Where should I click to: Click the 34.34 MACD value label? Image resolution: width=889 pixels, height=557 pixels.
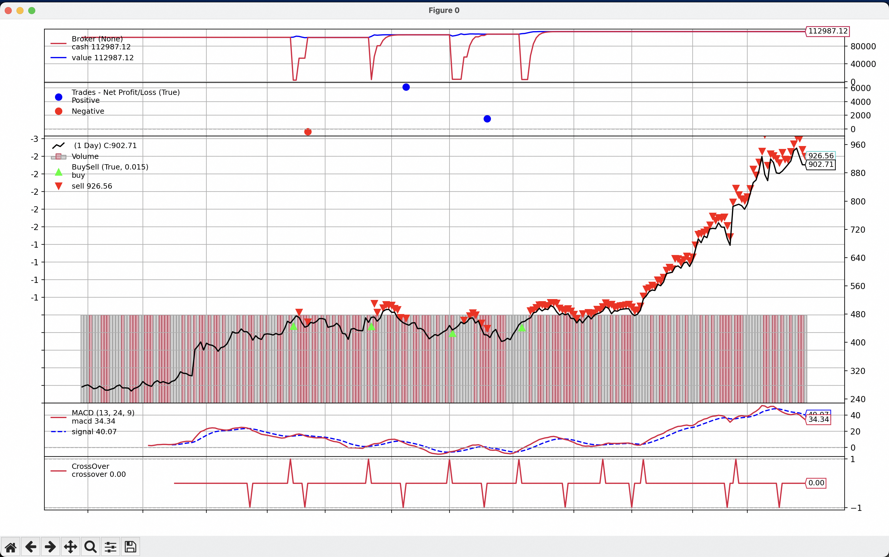pos(818,420)
